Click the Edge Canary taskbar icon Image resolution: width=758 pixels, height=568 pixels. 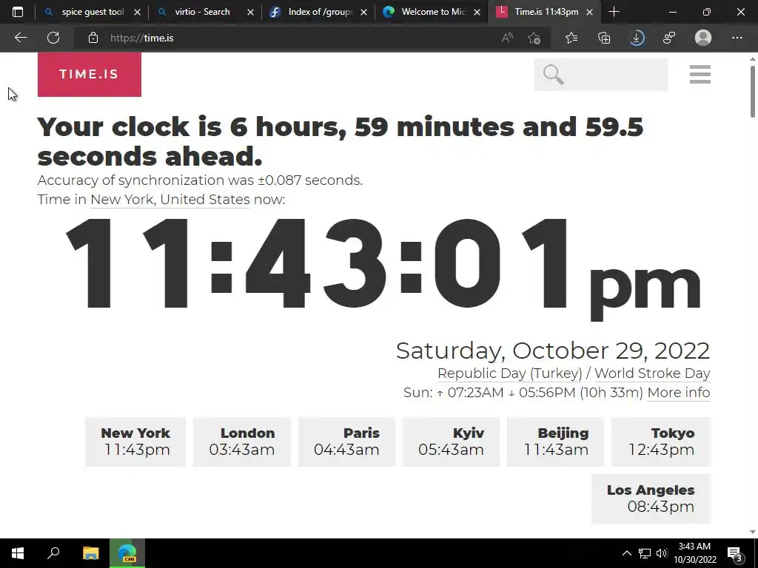127,553
